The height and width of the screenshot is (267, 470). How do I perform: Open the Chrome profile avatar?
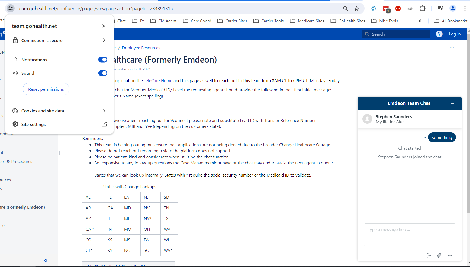pos(453,8)
